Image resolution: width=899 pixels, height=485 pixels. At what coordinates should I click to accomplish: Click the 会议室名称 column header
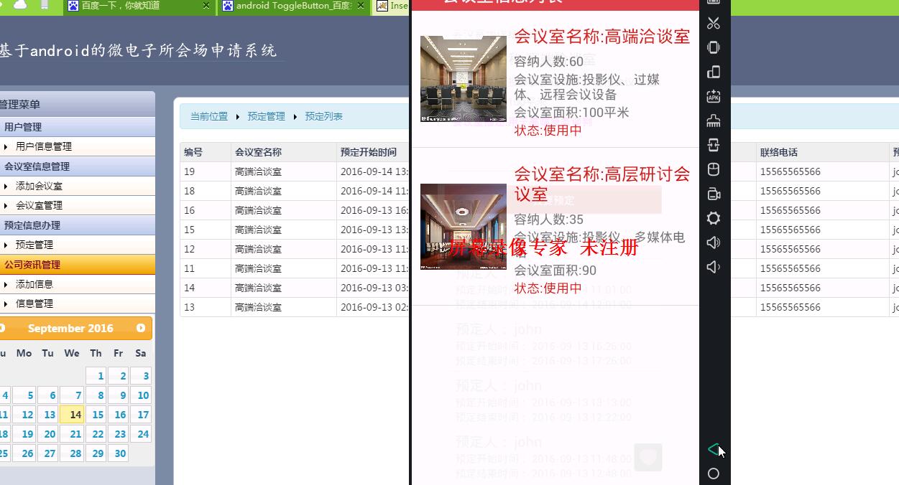pos(258,152)
